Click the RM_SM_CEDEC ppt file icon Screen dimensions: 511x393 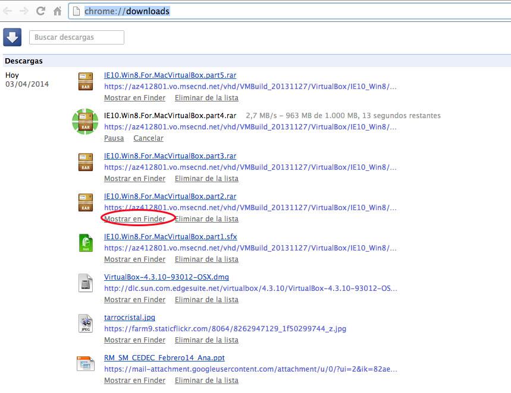pyautogui.click(x=86, y=363)
